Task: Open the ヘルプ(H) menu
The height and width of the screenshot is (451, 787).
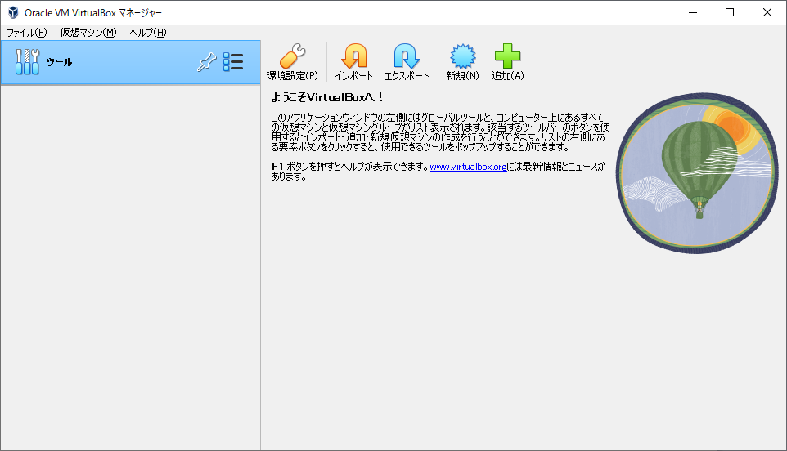Action: click(x=147, y=33)
